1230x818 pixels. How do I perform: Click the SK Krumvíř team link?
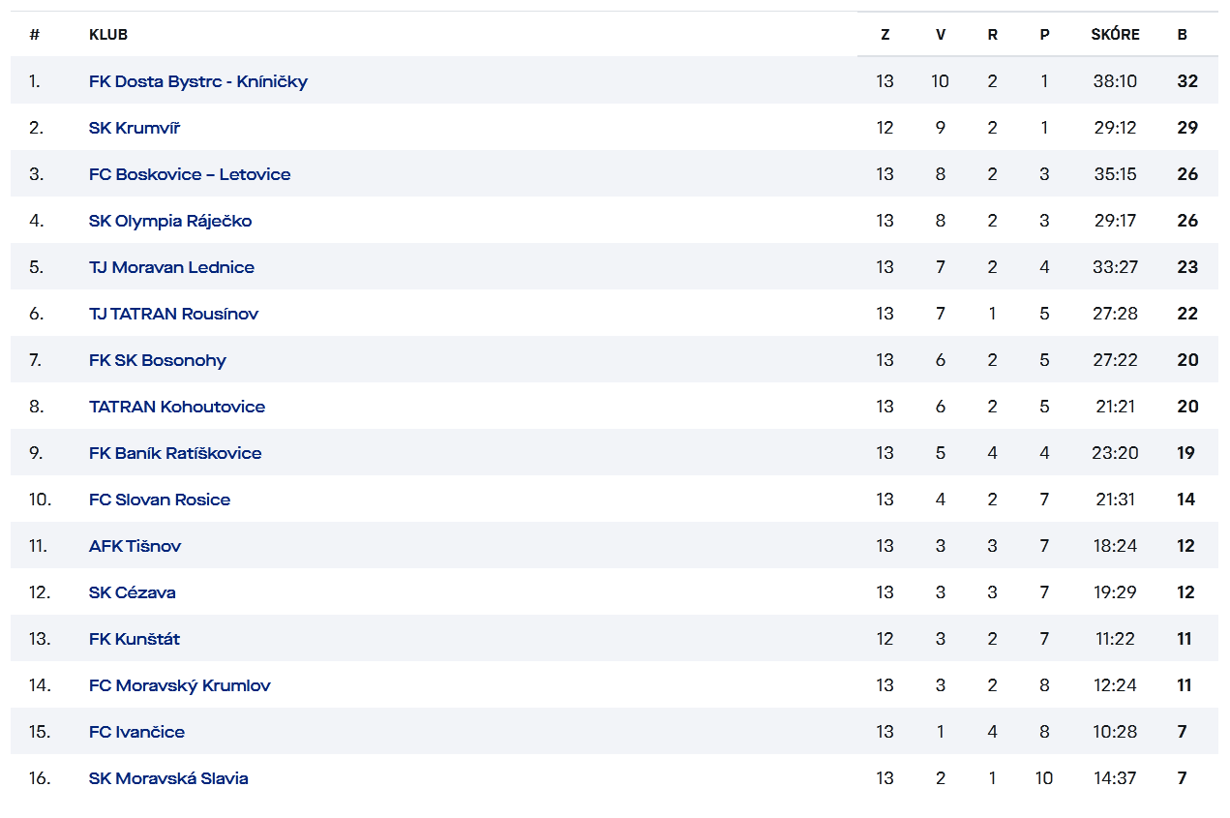click(135, 128)
